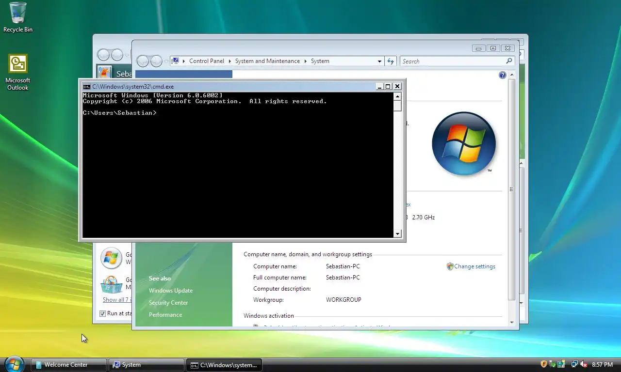621x372 pixels.
Task: Click the System window vertical scrollbar thumb
Action: [x=511, y=189]
